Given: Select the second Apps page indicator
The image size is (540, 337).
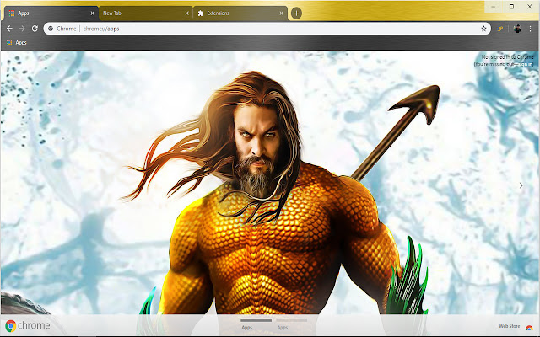Looking at the screenshot, I should point(291,324).
